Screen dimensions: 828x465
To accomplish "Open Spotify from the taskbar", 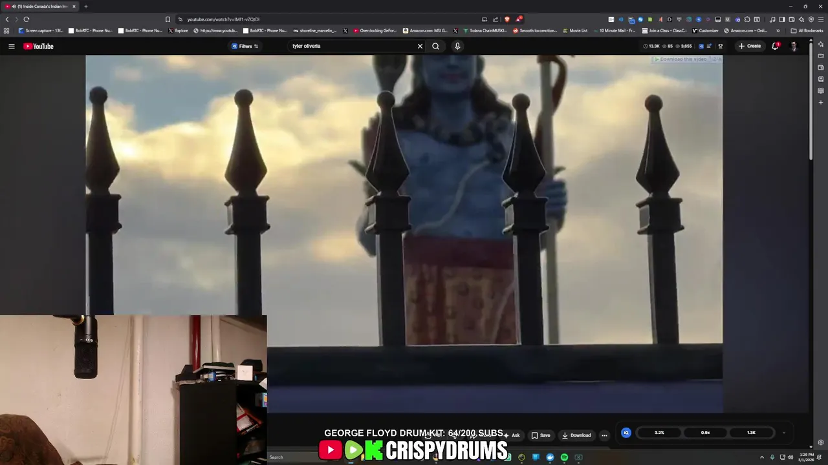I will tap(564, 457).
